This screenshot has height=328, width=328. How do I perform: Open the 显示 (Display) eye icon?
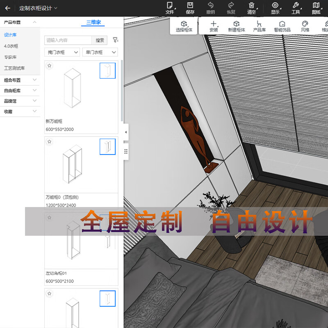(275, 6)
